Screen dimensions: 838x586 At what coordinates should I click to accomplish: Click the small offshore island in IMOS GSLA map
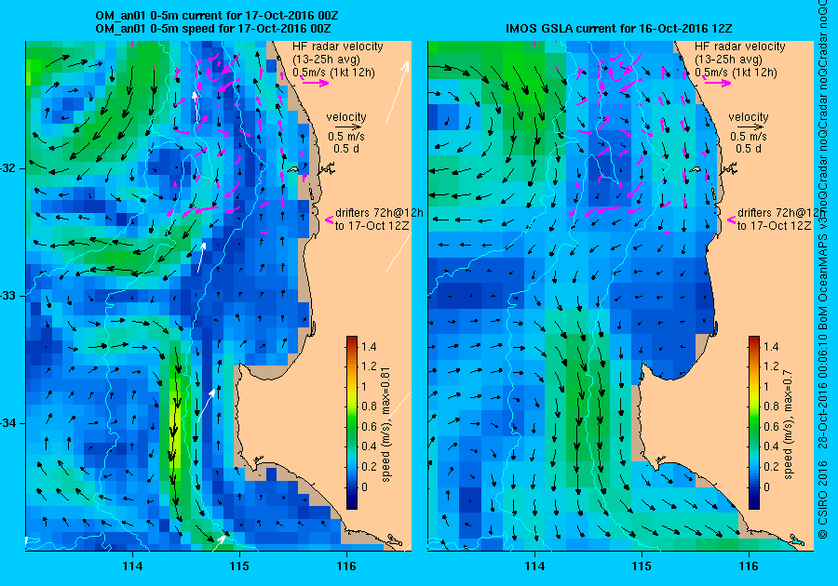[695, 169]
